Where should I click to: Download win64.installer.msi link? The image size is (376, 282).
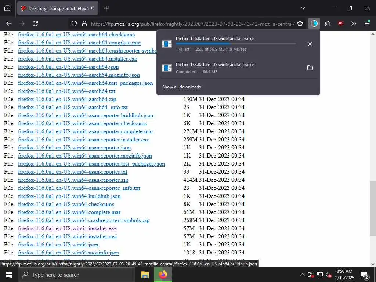pos(68,237)
